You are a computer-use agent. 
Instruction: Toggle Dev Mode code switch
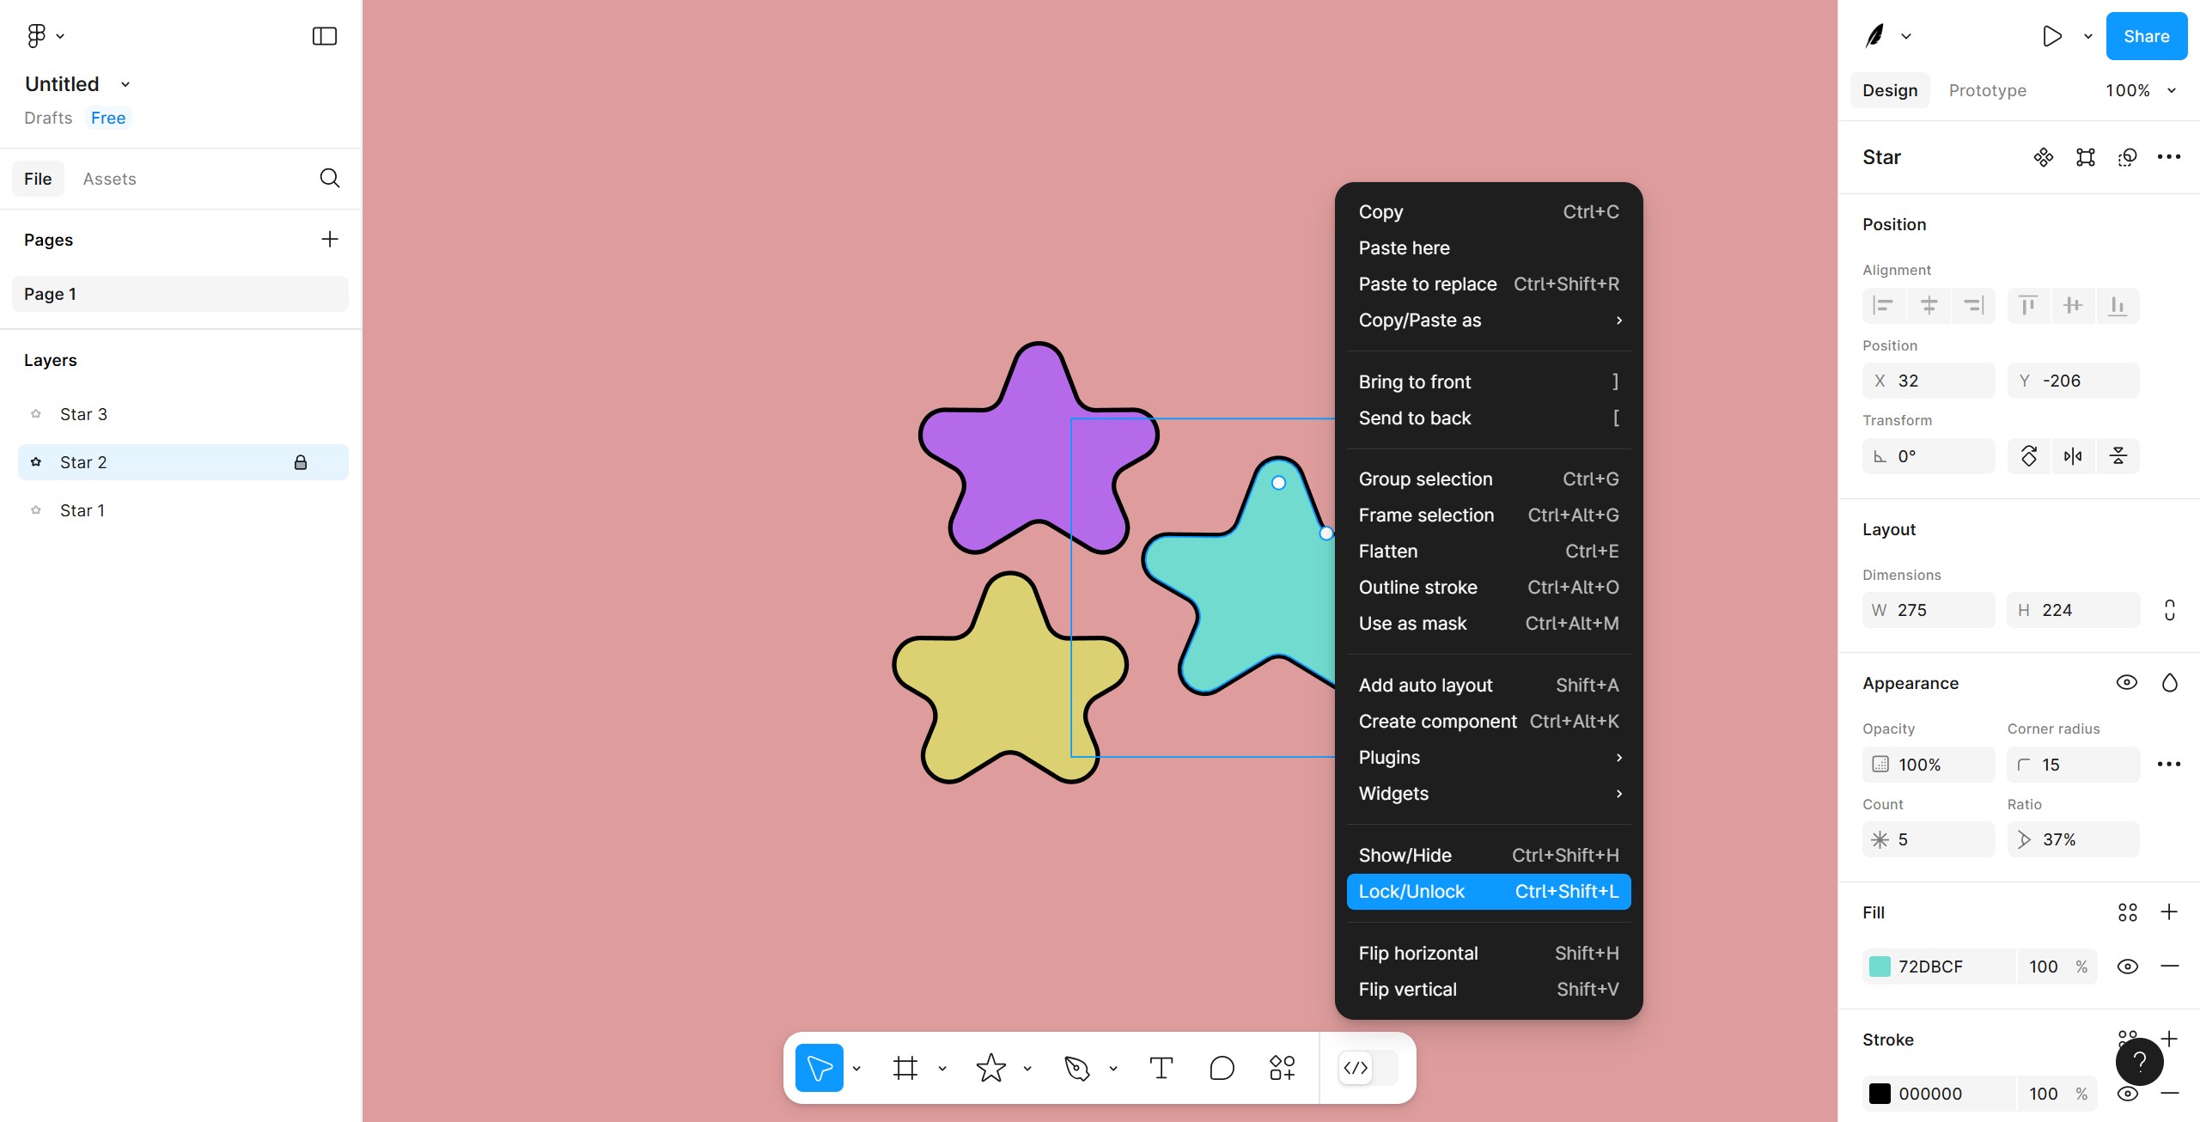point(1368,1068)
